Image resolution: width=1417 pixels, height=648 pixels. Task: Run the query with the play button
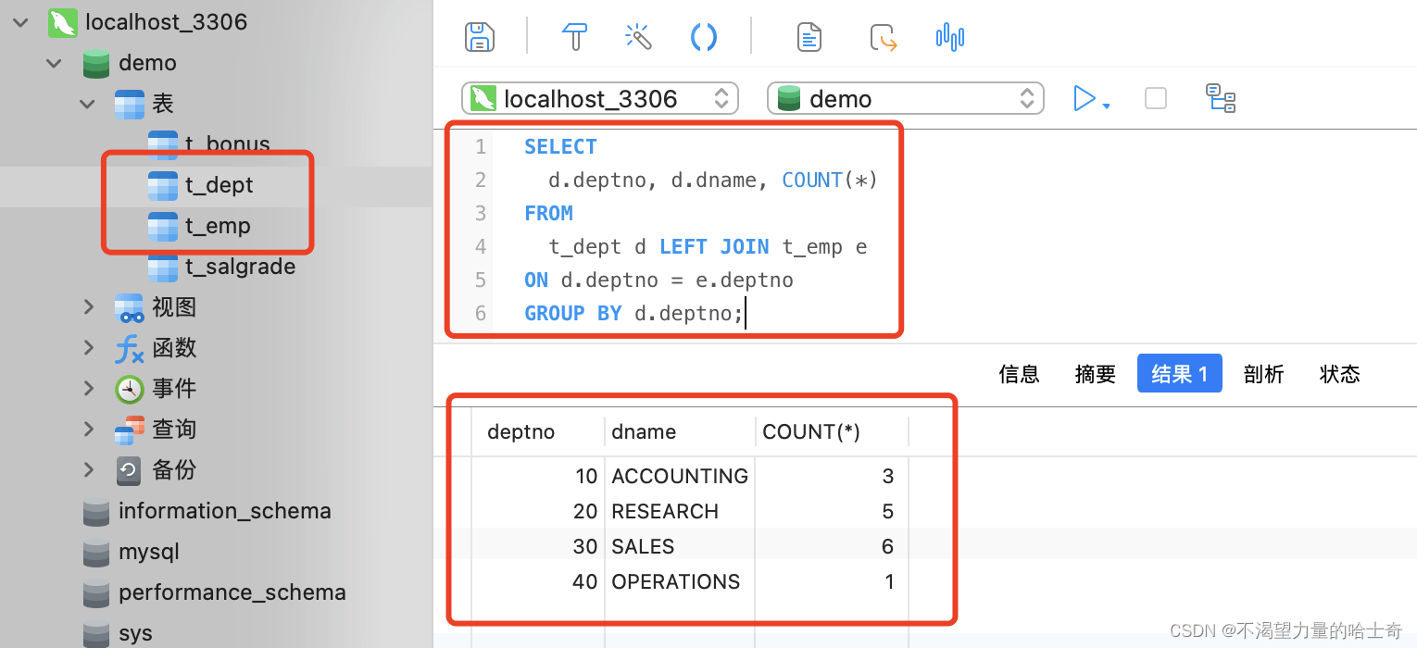click(x=1084, y=98)
